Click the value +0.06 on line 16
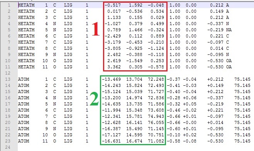 pyautogui.click(x=190, y=98)
